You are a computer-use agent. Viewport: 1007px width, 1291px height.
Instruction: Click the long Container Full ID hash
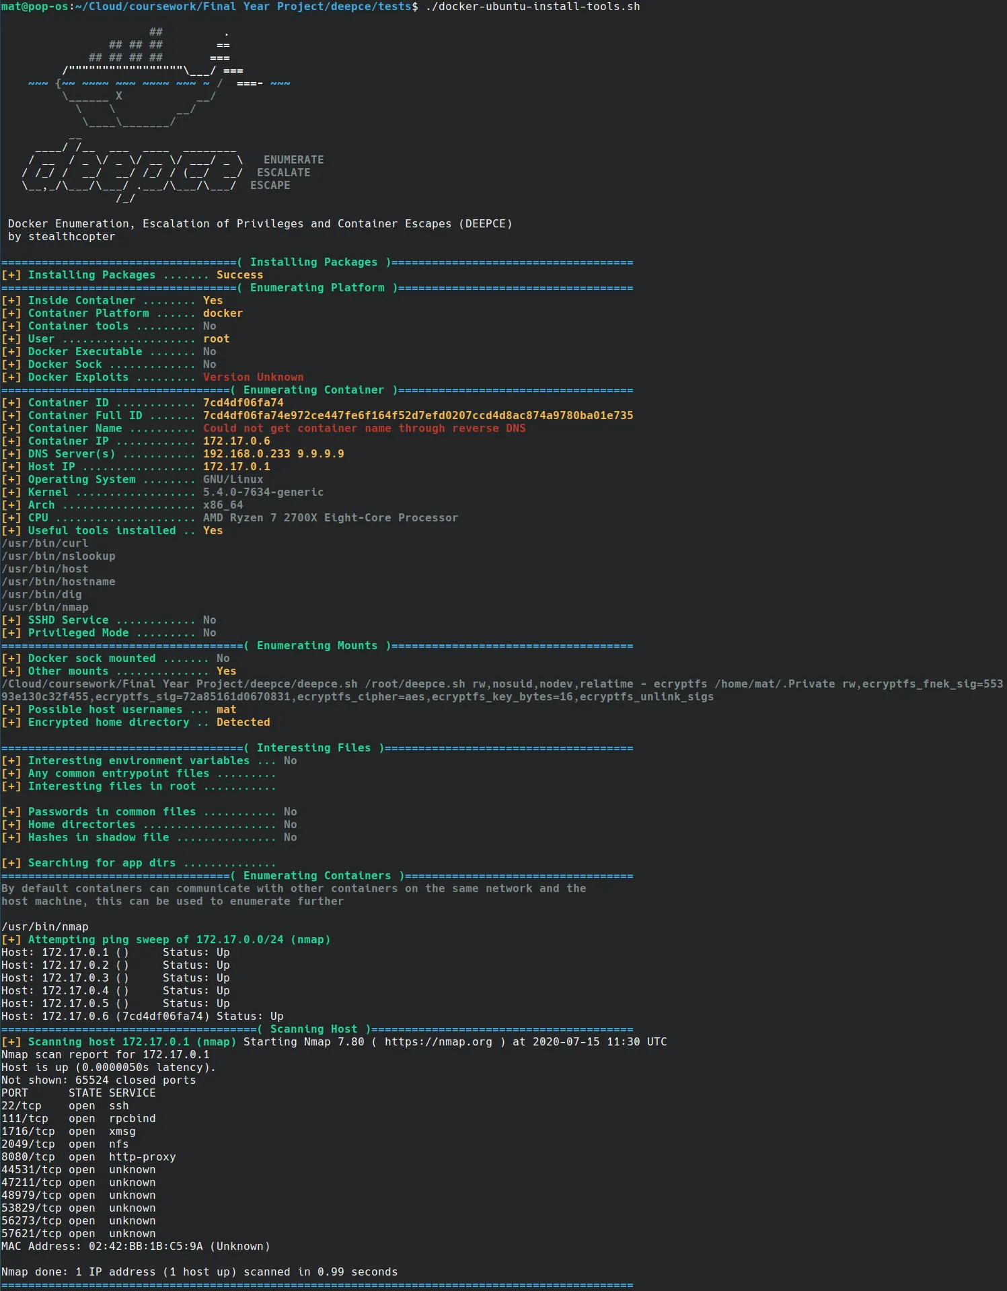point(418,416)
